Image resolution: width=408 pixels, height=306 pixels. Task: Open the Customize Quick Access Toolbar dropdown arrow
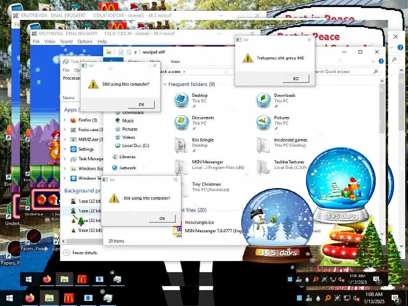(x=135, y=52)
